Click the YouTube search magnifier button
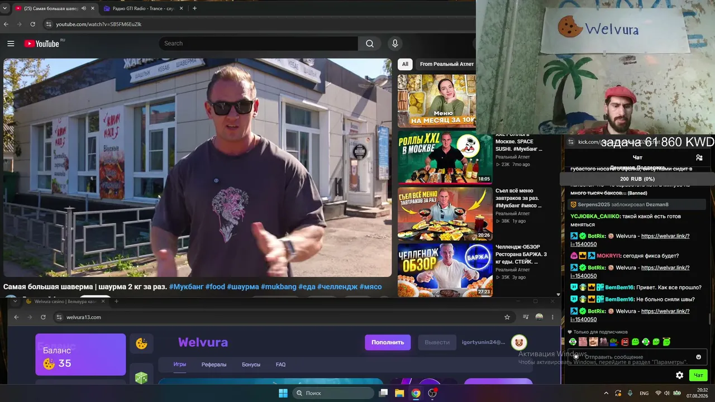The width and height of the screenshot is (715, 402). pyautogui.click(x=370, y=44)
